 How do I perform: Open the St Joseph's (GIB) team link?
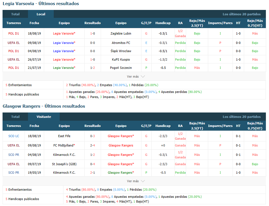pyautogui.click(x=64, y=164)
